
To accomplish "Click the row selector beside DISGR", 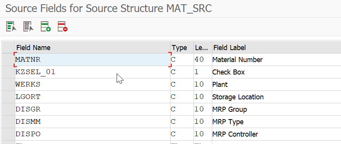I will (8, 109).
